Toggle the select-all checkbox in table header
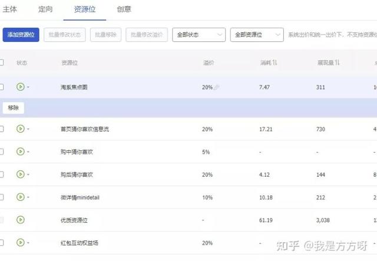 tap(1, 62)
